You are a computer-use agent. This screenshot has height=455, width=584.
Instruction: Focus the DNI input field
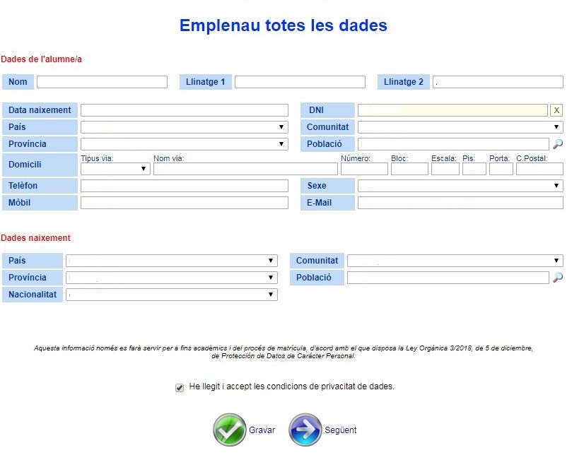pos(452,110)
